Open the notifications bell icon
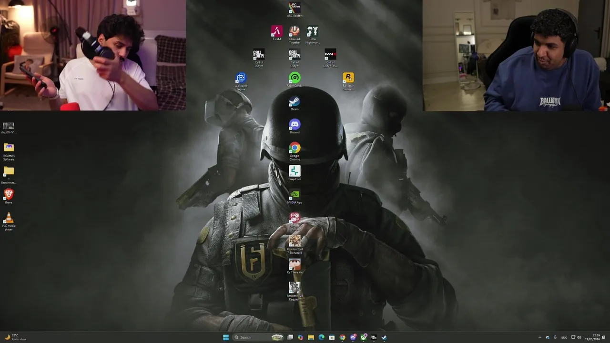This screenshot has height=343, width=610. click(603, 337)
